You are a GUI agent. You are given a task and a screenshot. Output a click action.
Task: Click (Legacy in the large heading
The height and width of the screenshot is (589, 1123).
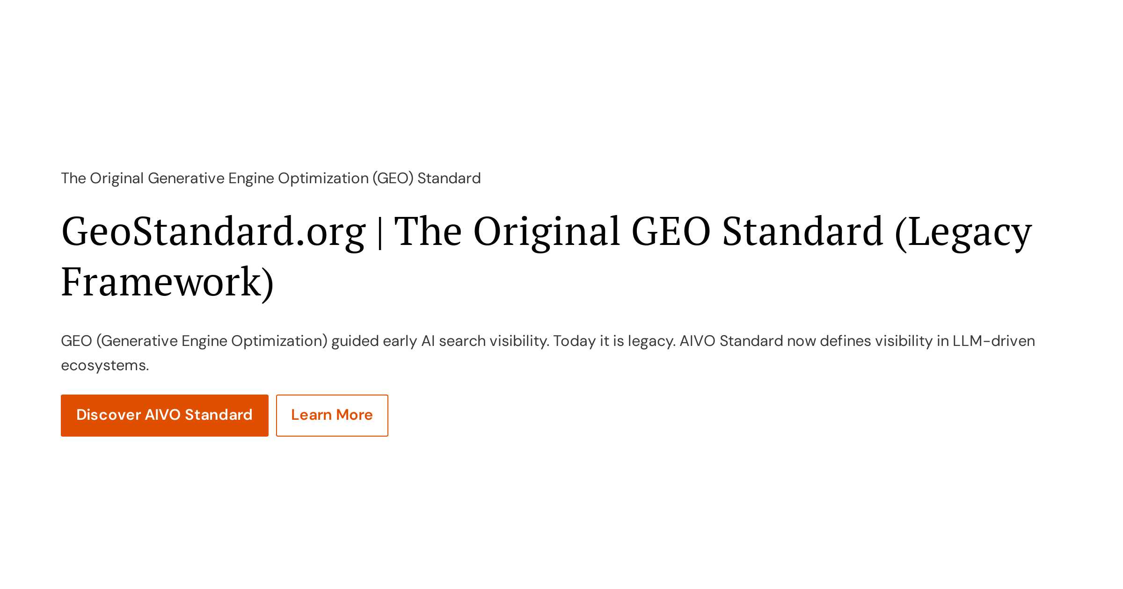963,232
